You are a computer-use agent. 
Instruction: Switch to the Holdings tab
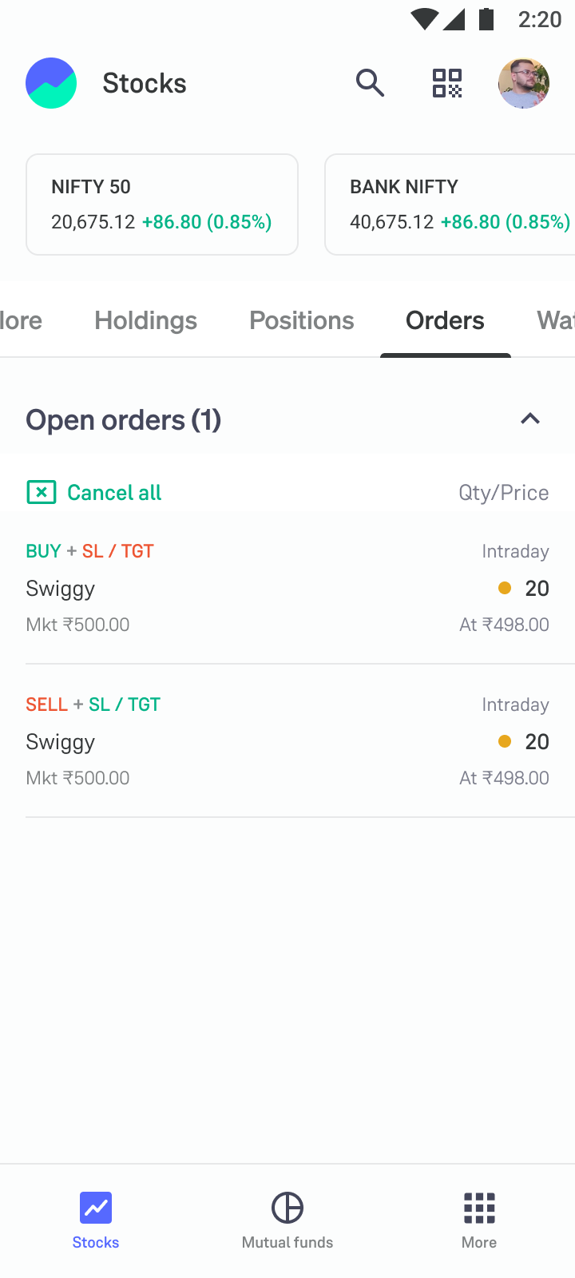click(x=145, y=320)
